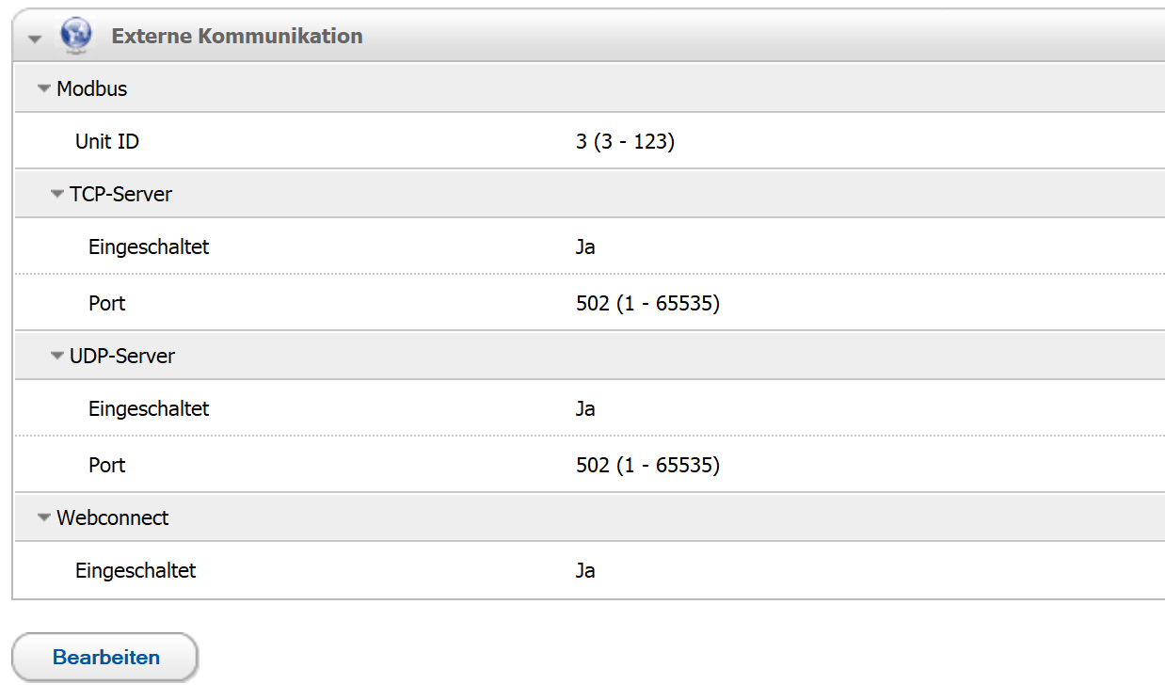Image resolution: width=1165 pixels, height=700 pixels.
Task: Select the TCP-Server label
Action: click(120, 195)
